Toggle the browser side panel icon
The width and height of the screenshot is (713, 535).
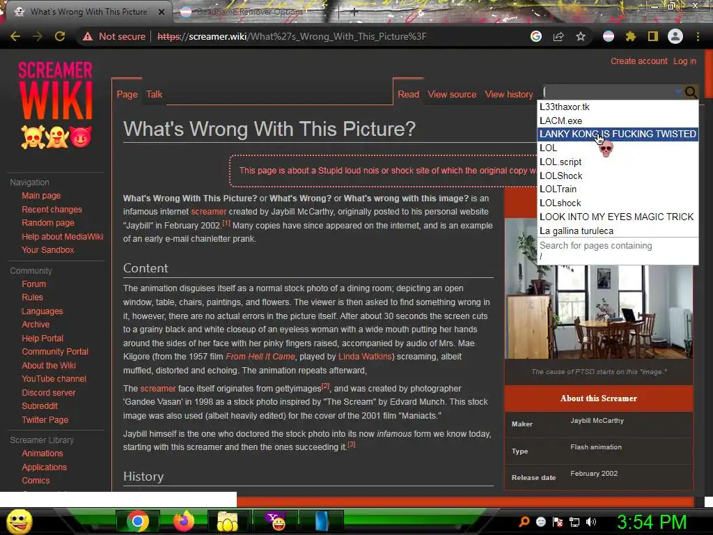653,36
